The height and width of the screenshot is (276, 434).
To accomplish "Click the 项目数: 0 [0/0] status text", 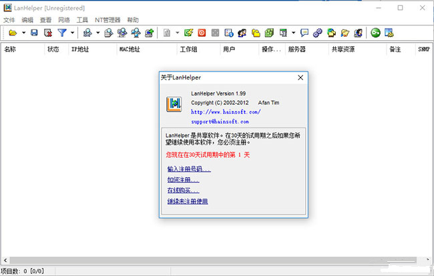I will [x=23, y=271].
